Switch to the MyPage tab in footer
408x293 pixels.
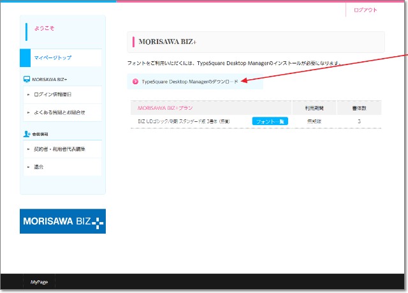pos(40,282)
